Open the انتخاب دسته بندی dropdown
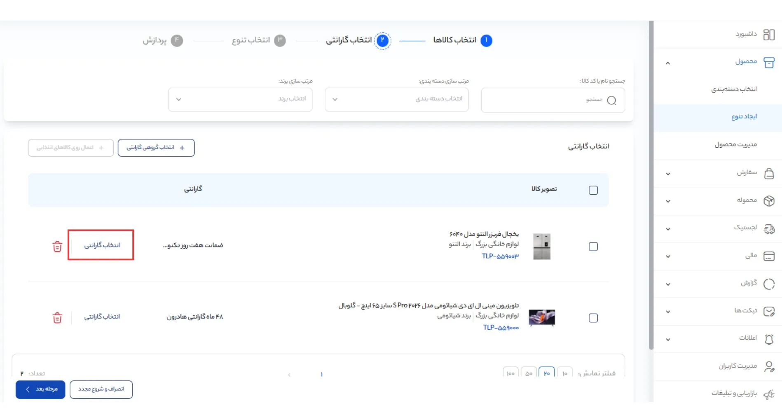The width and height of the screenshot is (782, 419). click(x=396, y=99)
